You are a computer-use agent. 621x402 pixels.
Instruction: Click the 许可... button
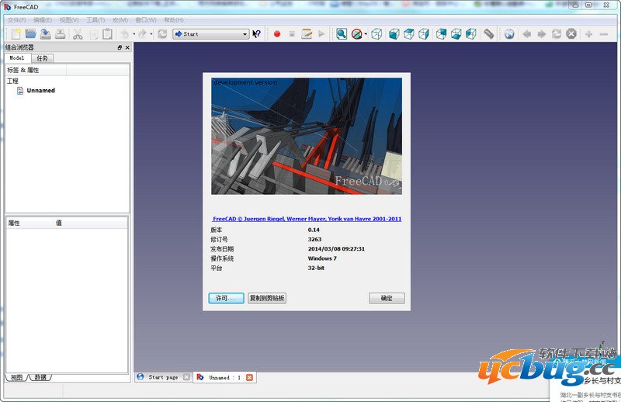pyautogui.click(x=226, y=298)
